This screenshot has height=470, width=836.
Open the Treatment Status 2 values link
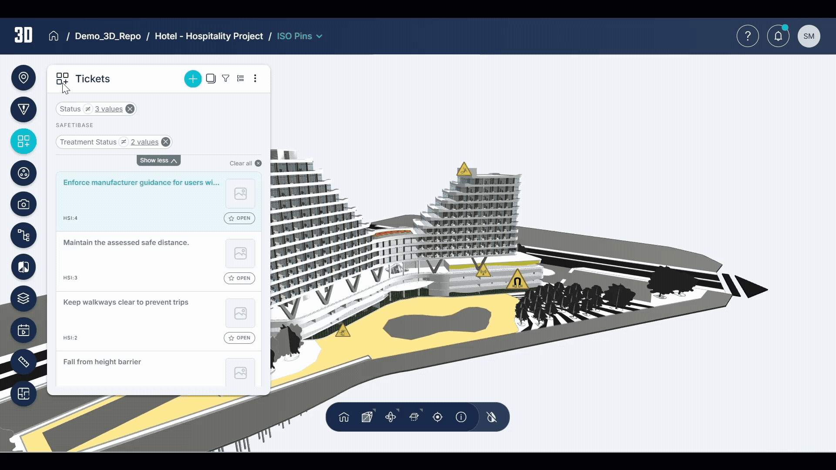(145, 142)
